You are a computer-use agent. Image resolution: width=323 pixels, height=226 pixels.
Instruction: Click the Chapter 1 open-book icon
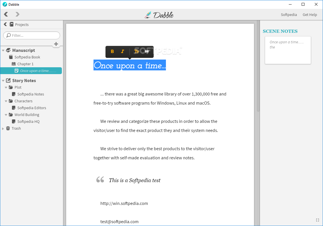(14, 64)
